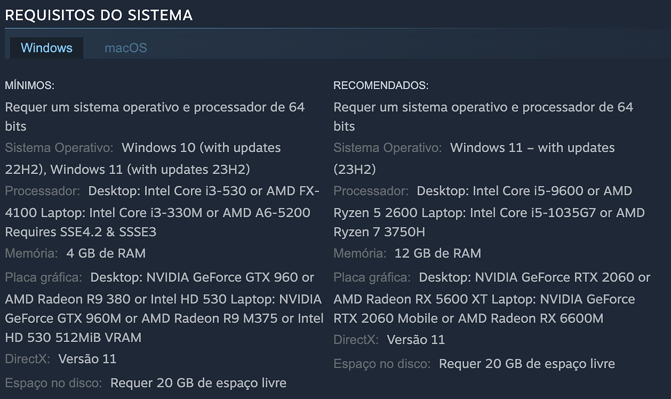The height and width of the screenshot is (399, 671).
Task: Select the Espaço no disco label under MÍNIMOS
Action: [x=51, y=383]
